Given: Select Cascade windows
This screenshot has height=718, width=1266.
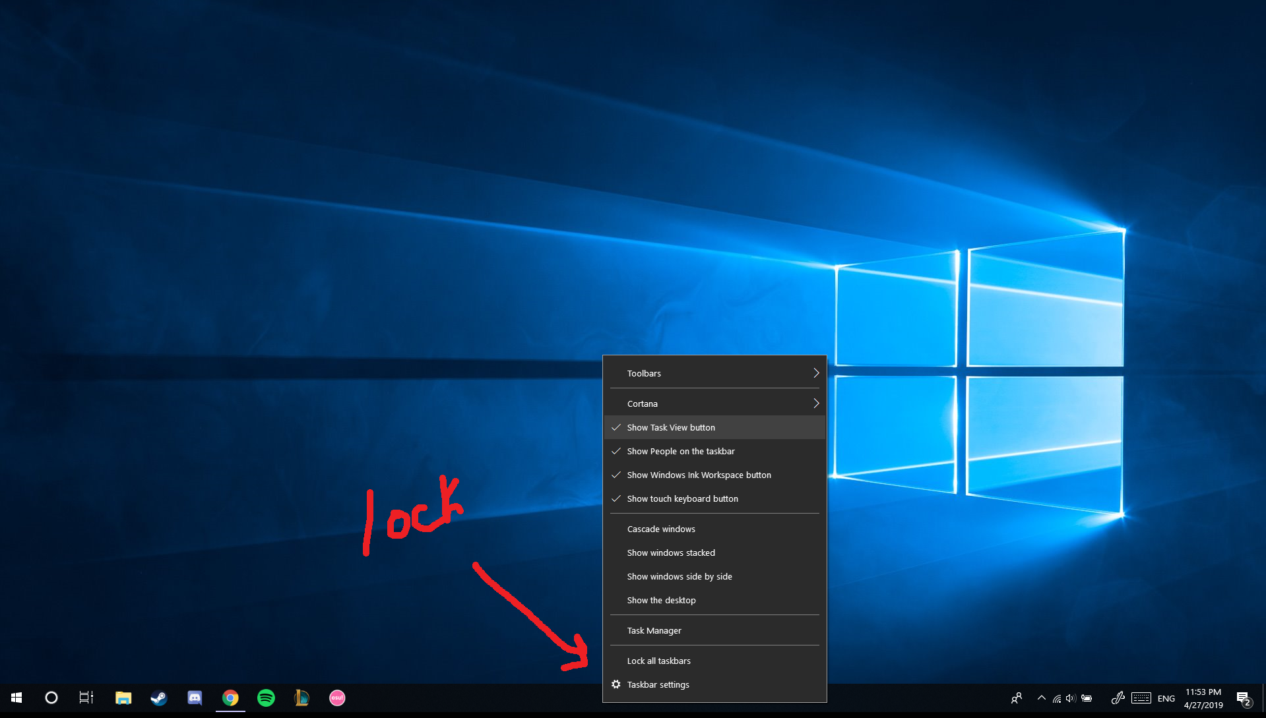Looking at the screenshot, I should pos(714,529).
